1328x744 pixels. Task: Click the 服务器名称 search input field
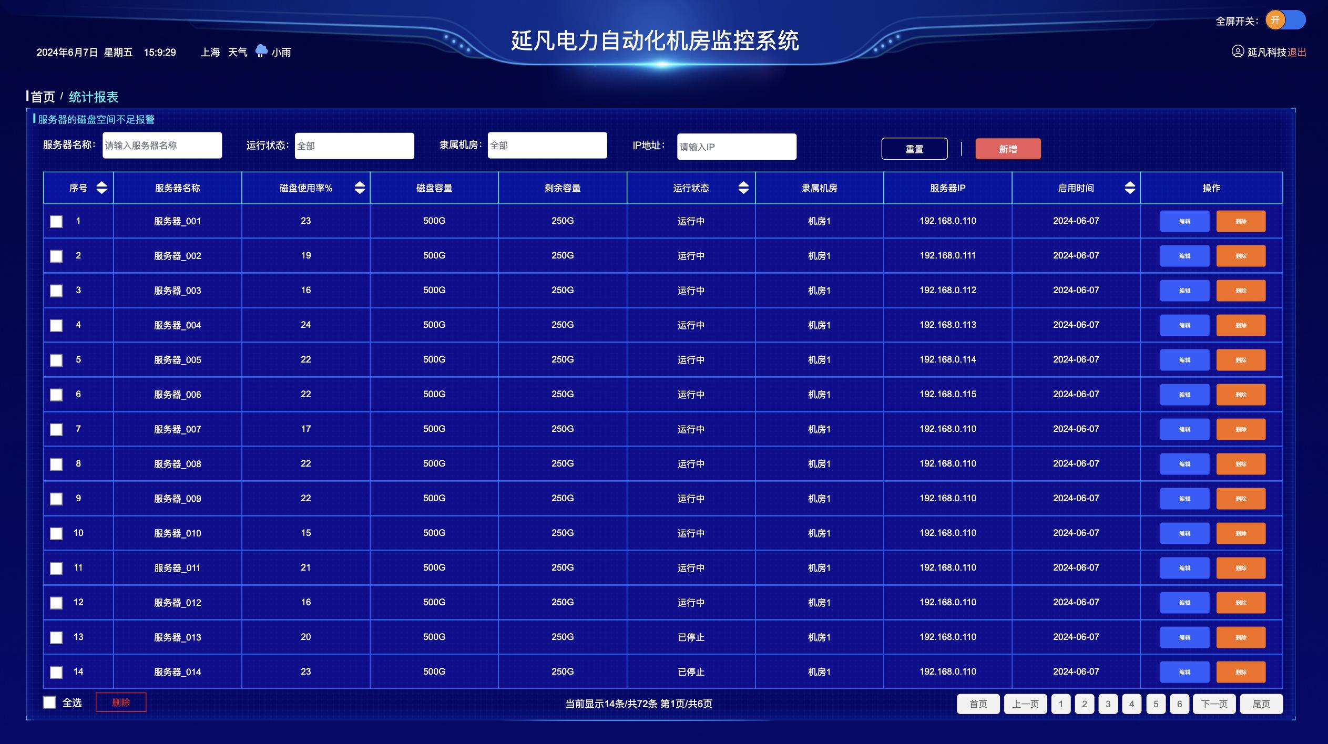pos(162,145)
